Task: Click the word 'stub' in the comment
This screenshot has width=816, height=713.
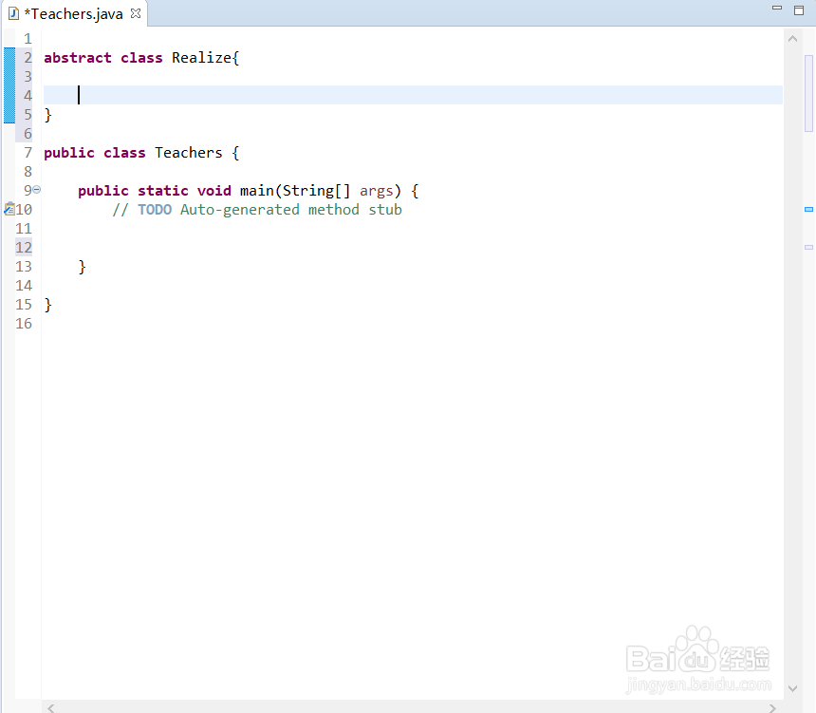Action: (385, 210)
